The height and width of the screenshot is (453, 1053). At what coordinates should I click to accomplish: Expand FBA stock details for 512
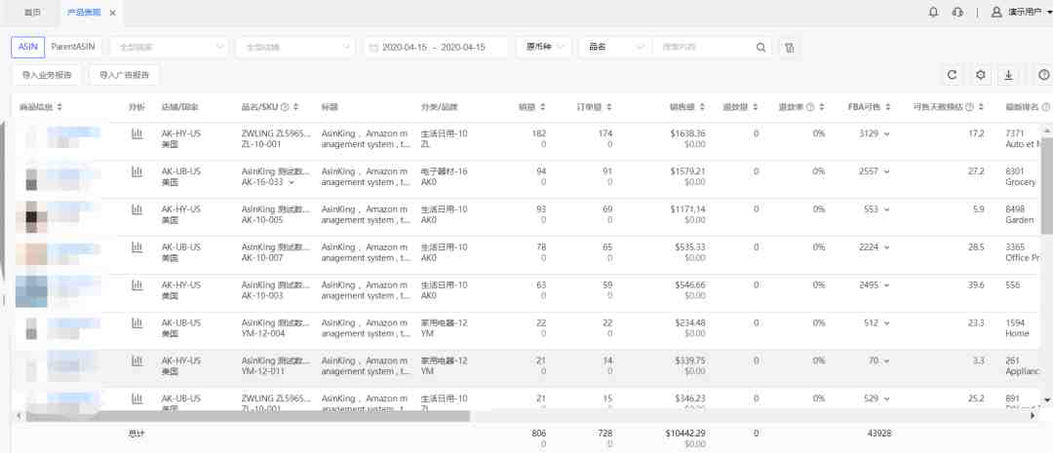tap(887, 323)
